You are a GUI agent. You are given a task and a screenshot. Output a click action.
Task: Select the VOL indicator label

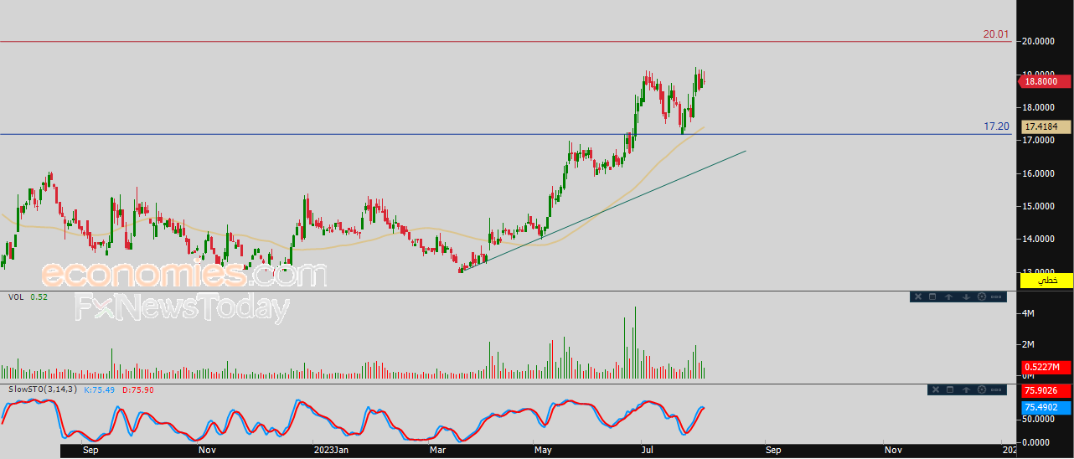pyautogui.click(x=16, y=297)
